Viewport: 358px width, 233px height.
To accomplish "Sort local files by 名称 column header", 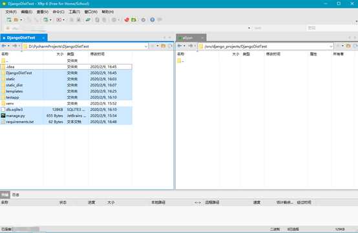I will (x=5, y=54).
